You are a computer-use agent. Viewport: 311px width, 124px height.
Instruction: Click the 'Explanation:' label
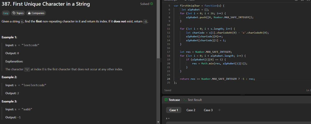(14, 61)
